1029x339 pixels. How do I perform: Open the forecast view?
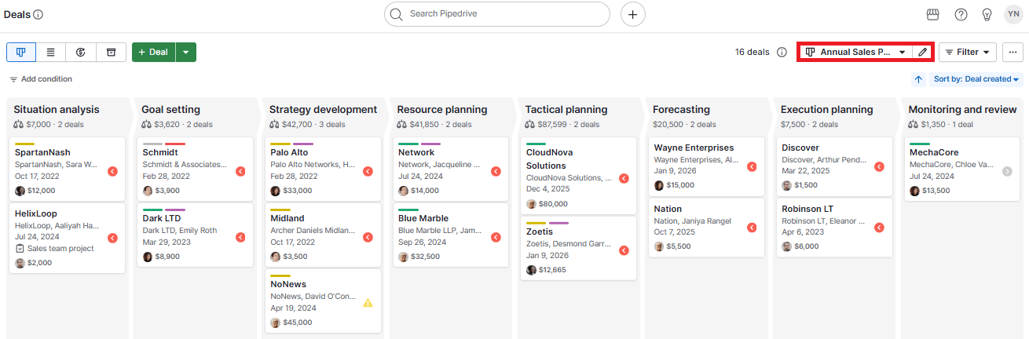click(x=81, y=52)
